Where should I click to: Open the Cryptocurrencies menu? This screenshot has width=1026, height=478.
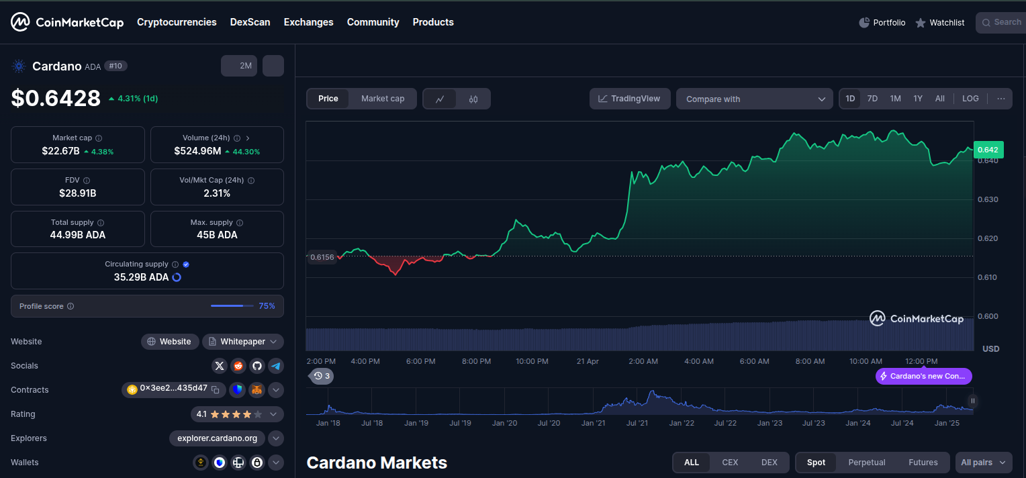(177, 22)
